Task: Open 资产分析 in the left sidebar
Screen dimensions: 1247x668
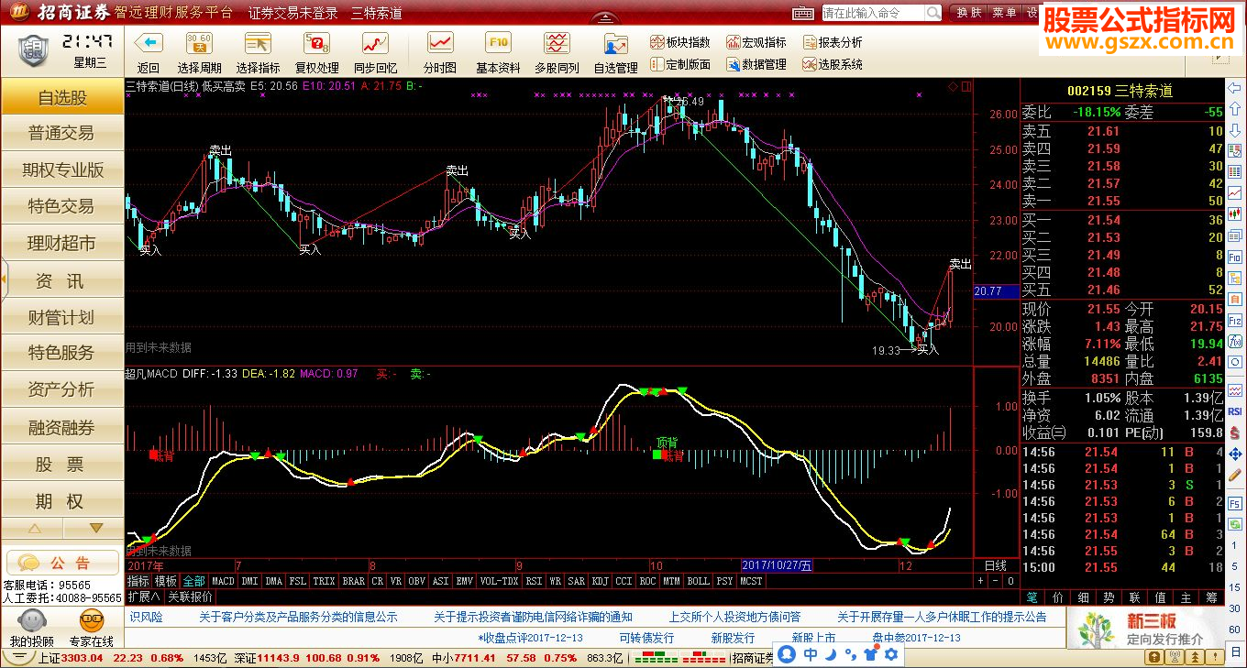Action: [x=62, y=390]
